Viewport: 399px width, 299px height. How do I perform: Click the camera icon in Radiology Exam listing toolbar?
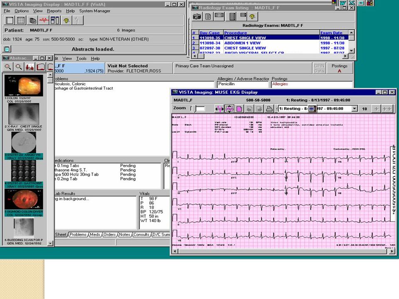pyautogui.click(x=197, y=17)
